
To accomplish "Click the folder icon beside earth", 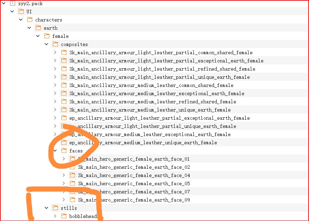I will click(x=38, y=28).
